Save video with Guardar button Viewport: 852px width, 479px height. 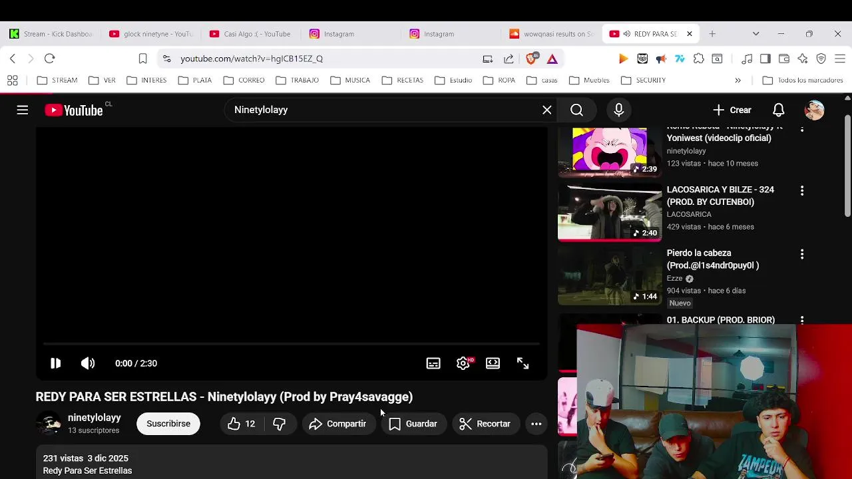point(413,424)
